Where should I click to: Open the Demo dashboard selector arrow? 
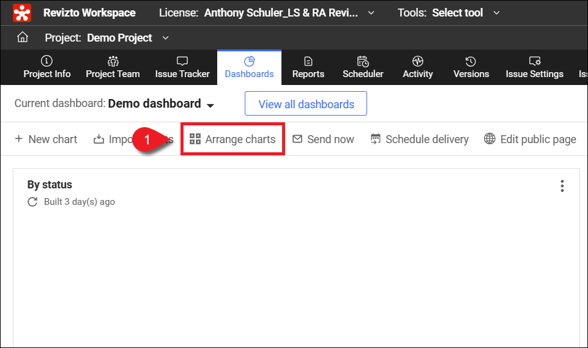210,105
